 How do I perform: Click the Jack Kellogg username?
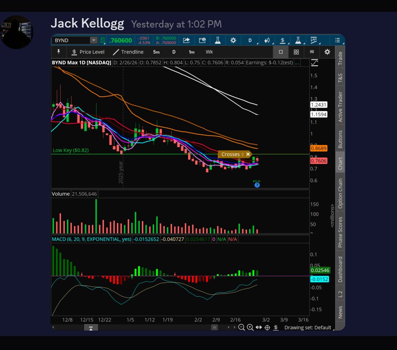coord(87,23)
